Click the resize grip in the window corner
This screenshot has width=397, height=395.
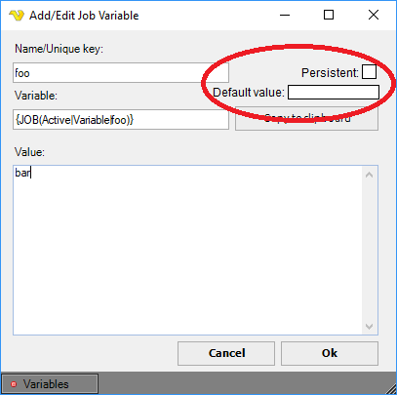click(390, 388)
